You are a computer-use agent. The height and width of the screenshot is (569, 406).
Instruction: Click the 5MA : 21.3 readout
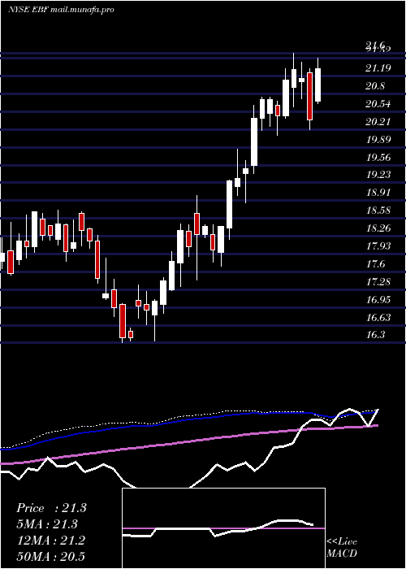pyautogui.click(x=47, y=524)
